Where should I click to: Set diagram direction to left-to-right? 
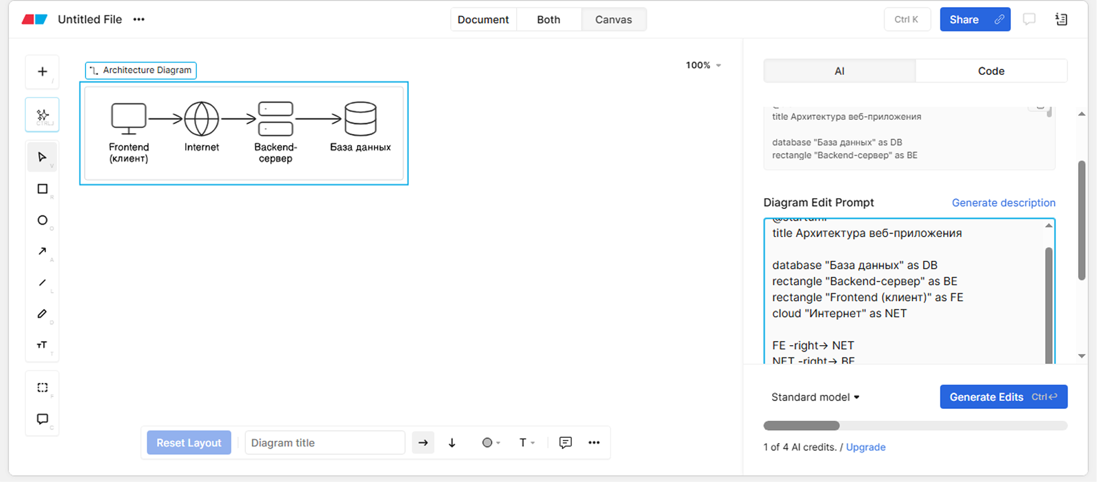(x=423, y=442)
